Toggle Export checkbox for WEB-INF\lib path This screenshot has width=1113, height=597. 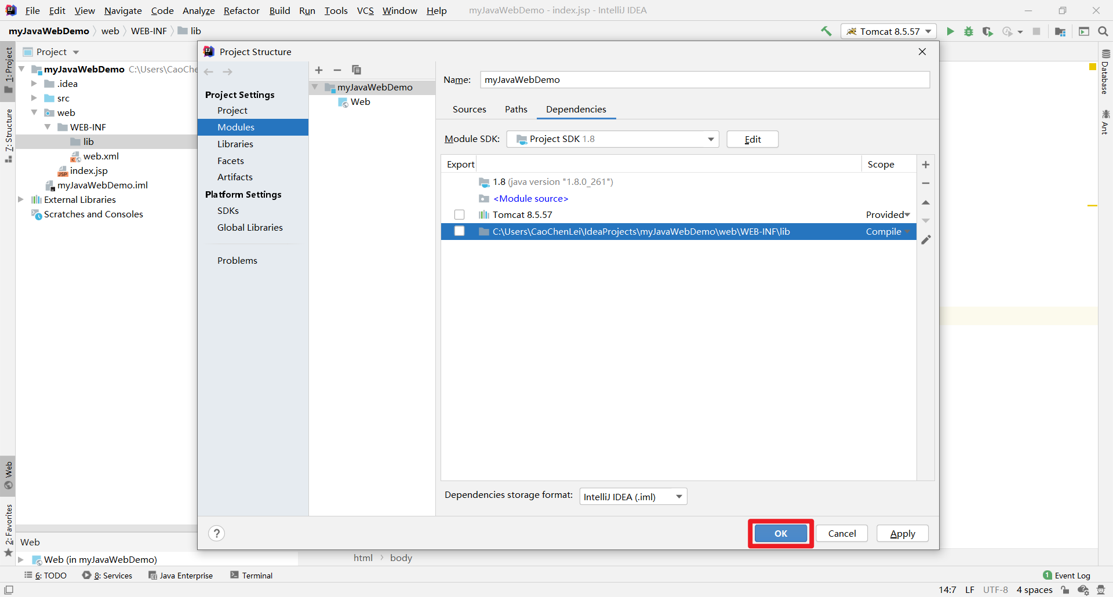click(460, 231)
